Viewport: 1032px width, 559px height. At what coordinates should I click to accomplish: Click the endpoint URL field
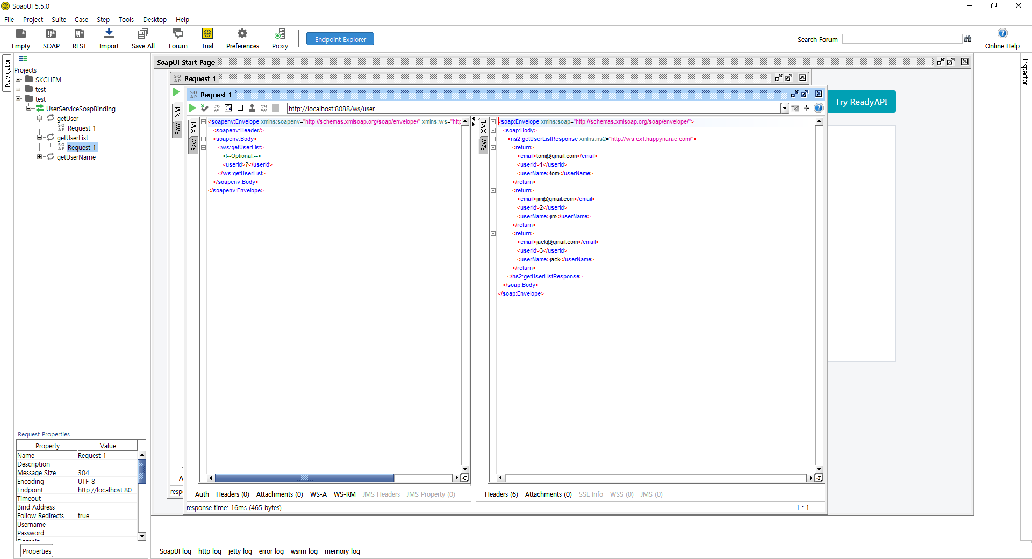pos(534,108)
